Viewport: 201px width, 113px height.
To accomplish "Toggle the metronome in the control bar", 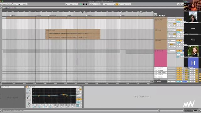I will pyautogui.click(x=19, y=4).
